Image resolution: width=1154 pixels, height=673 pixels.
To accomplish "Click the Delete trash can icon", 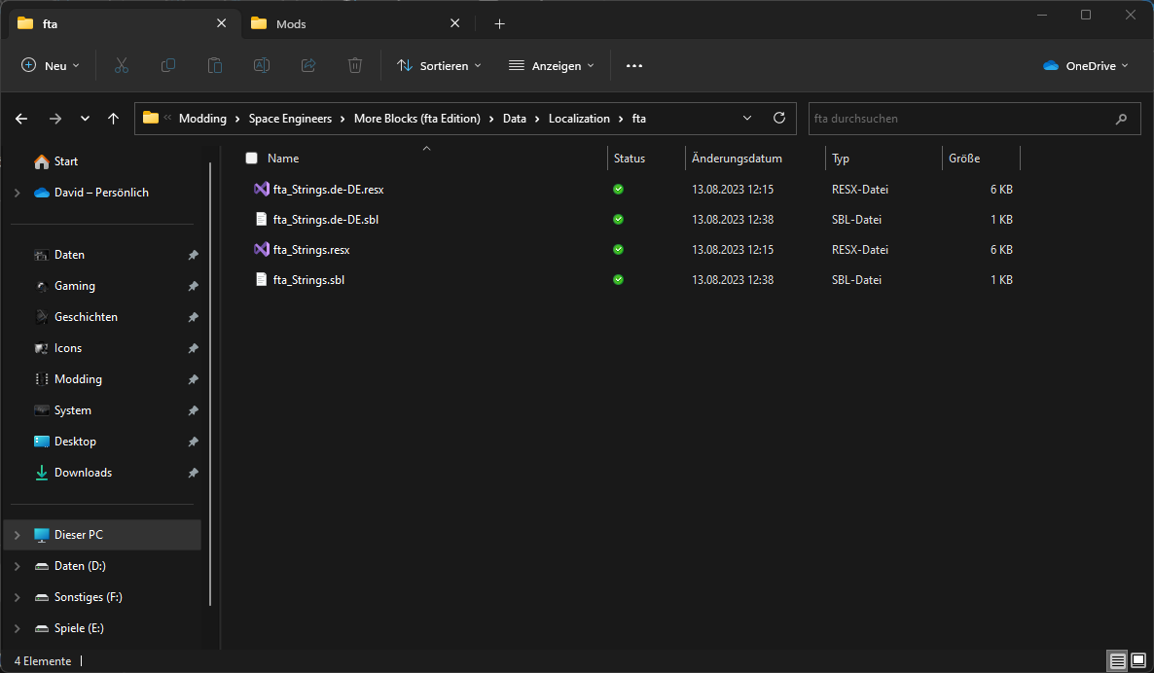I will (355, 65).
